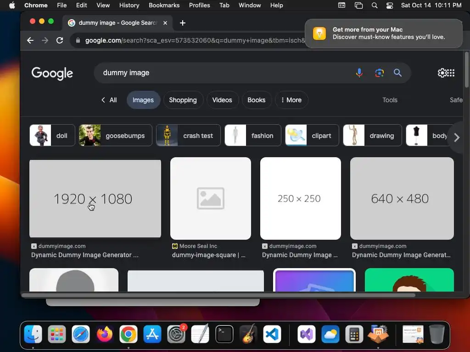Open the Tools filter options
This screenshot has height=352, width=470.
(x=390, y=100)
